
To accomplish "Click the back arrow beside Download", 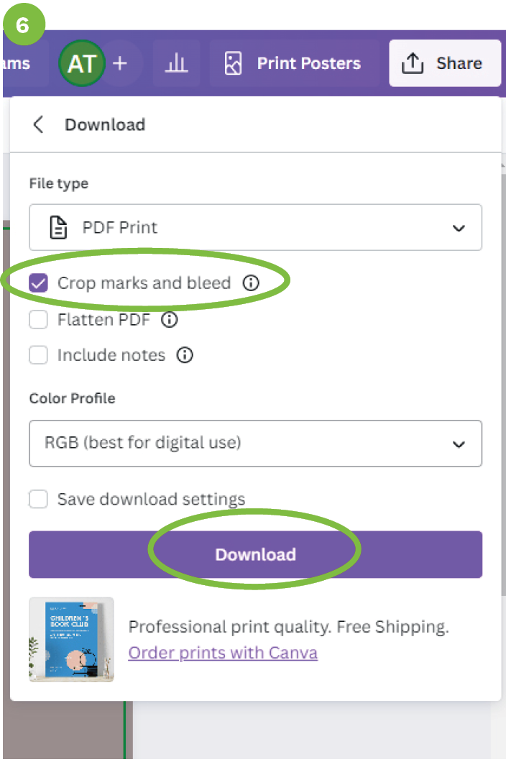I will tap(38, 124).
